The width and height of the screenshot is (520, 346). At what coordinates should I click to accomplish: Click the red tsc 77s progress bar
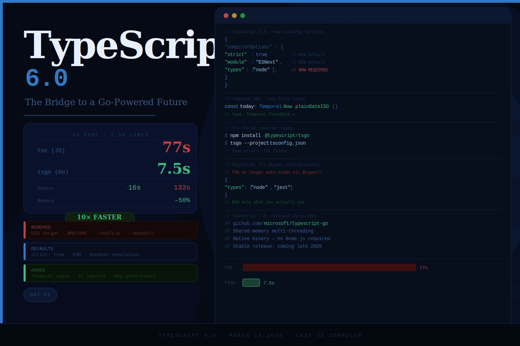[329, 267]
